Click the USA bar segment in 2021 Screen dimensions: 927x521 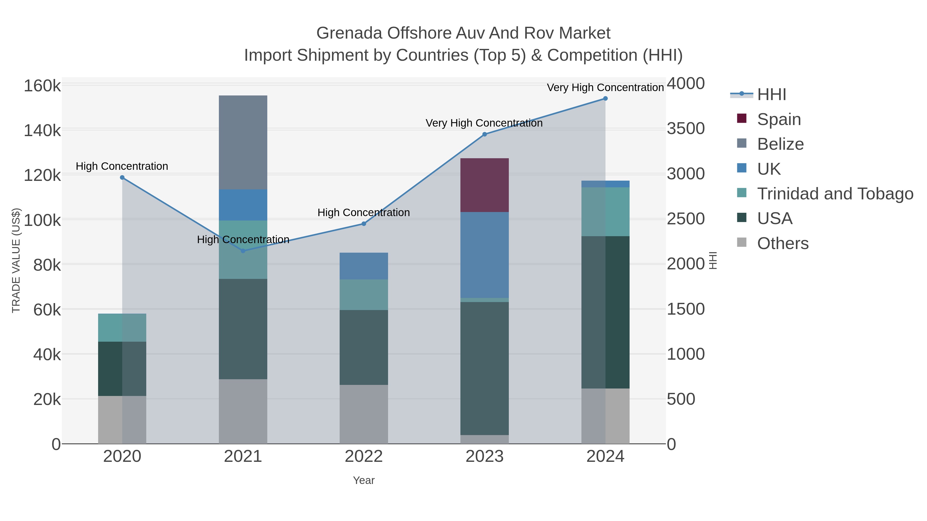tap(243, 329)
